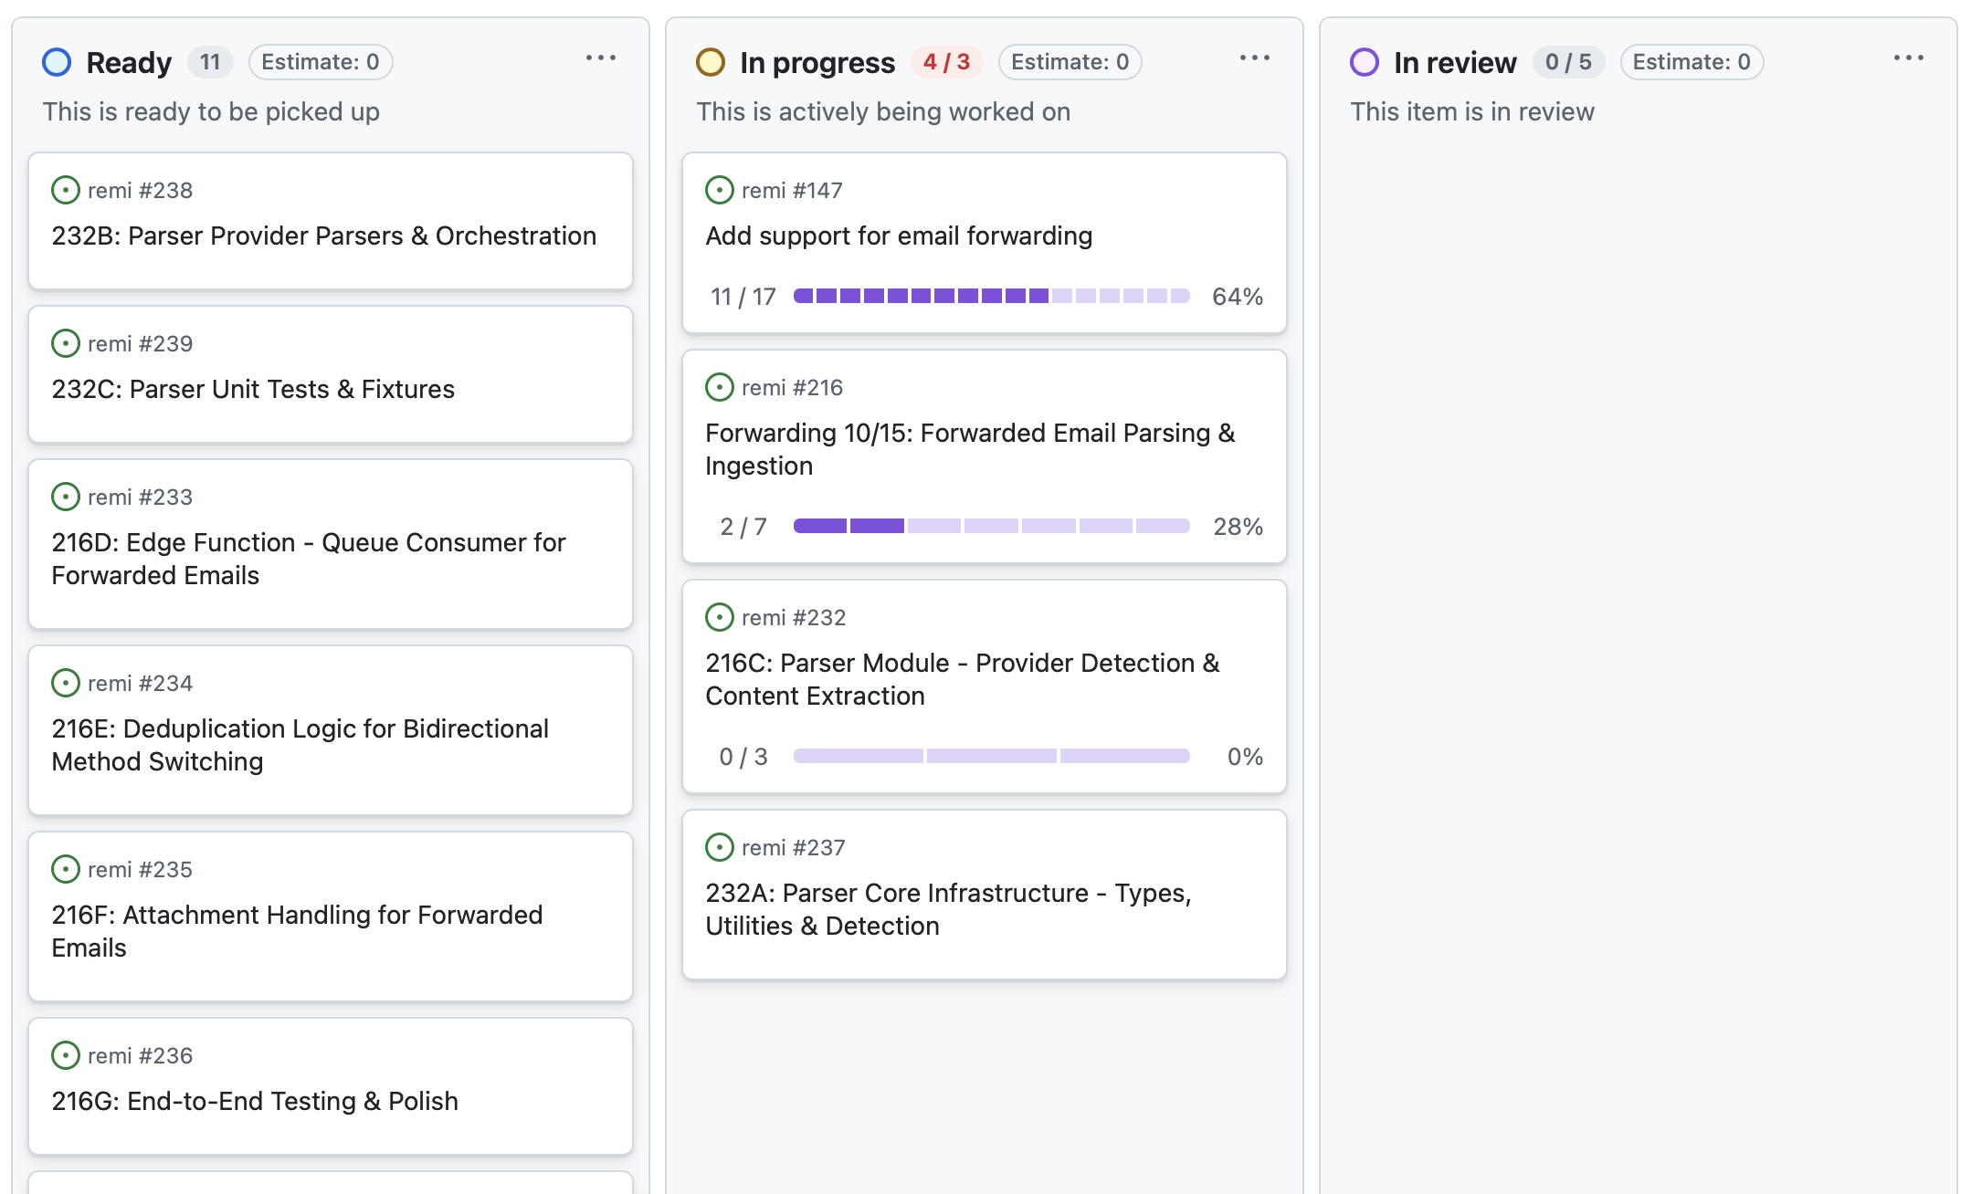Click the 2 / 7 progress bar on #216

point(991,526)
